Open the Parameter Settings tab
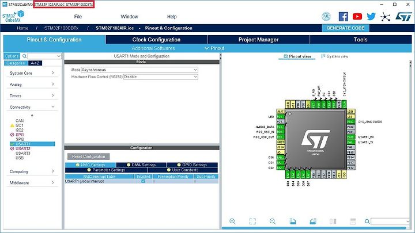 (x=106, y=170)
